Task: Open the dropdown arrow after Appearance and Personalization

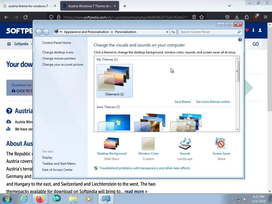Action: click(112, 32)
